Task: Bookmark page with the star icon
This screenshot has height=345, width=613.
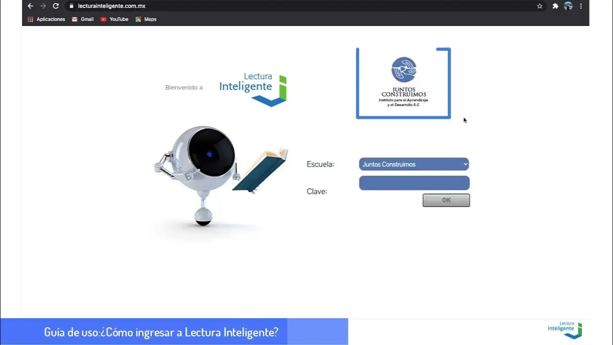Action: click(540, 6)
